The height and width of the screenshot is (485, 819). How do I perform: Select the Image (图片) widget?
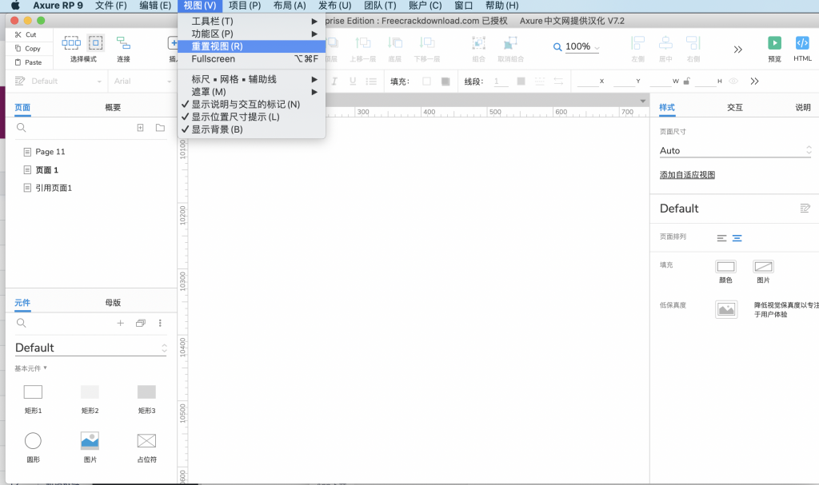[x=90, y=440]
